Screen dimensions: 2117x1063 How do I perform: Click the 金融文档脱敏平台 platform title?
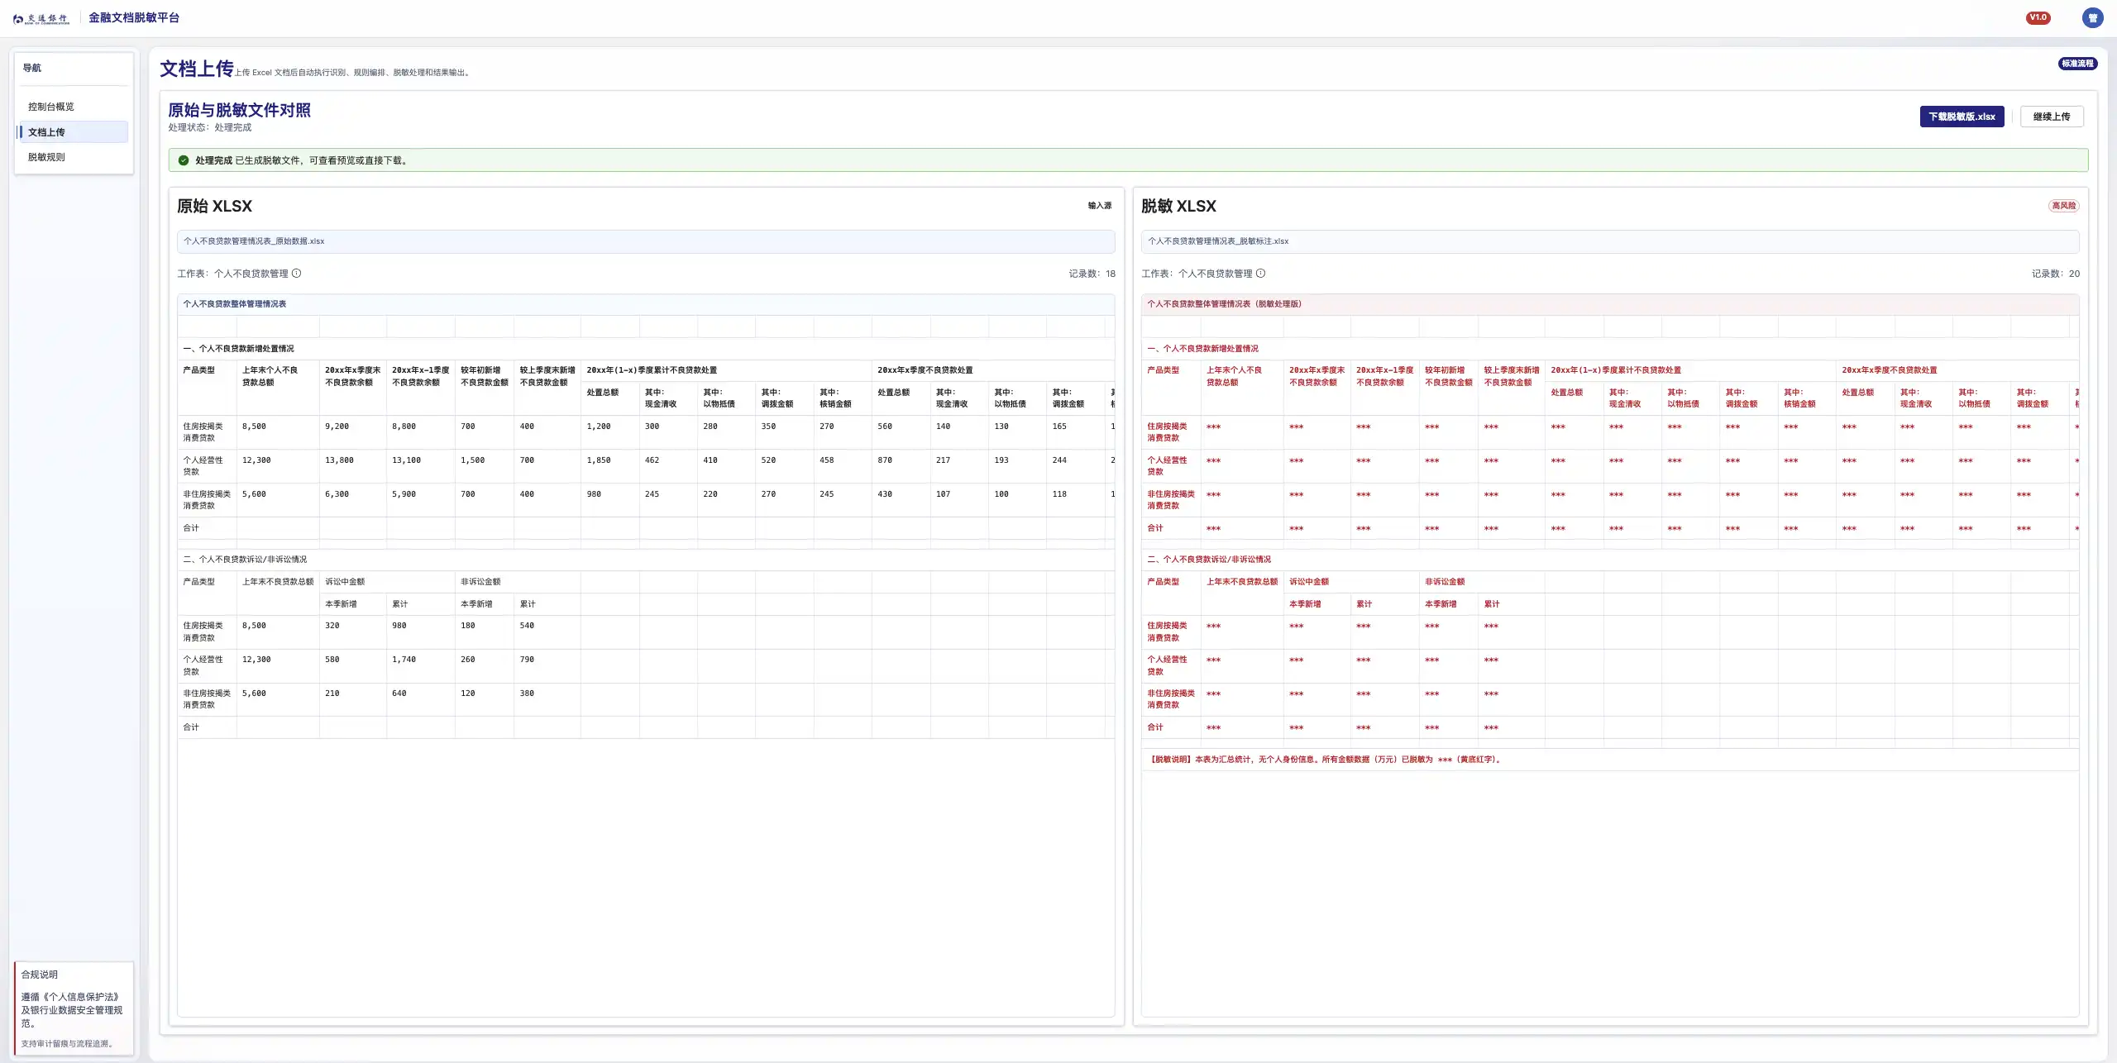(x=134, y=17)
